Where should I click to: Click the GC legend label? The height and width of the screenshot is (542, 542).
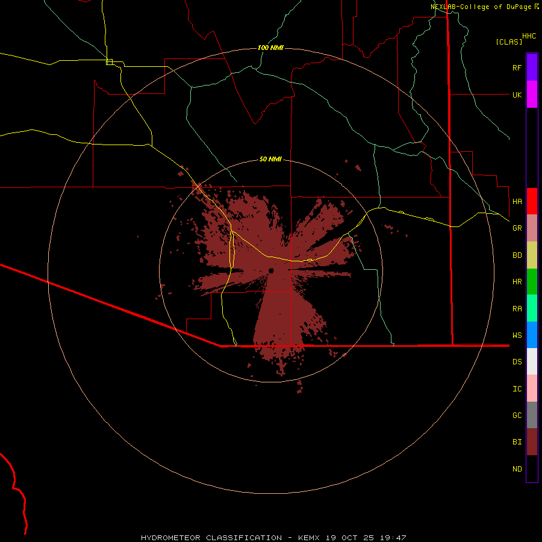click(517, 416)
